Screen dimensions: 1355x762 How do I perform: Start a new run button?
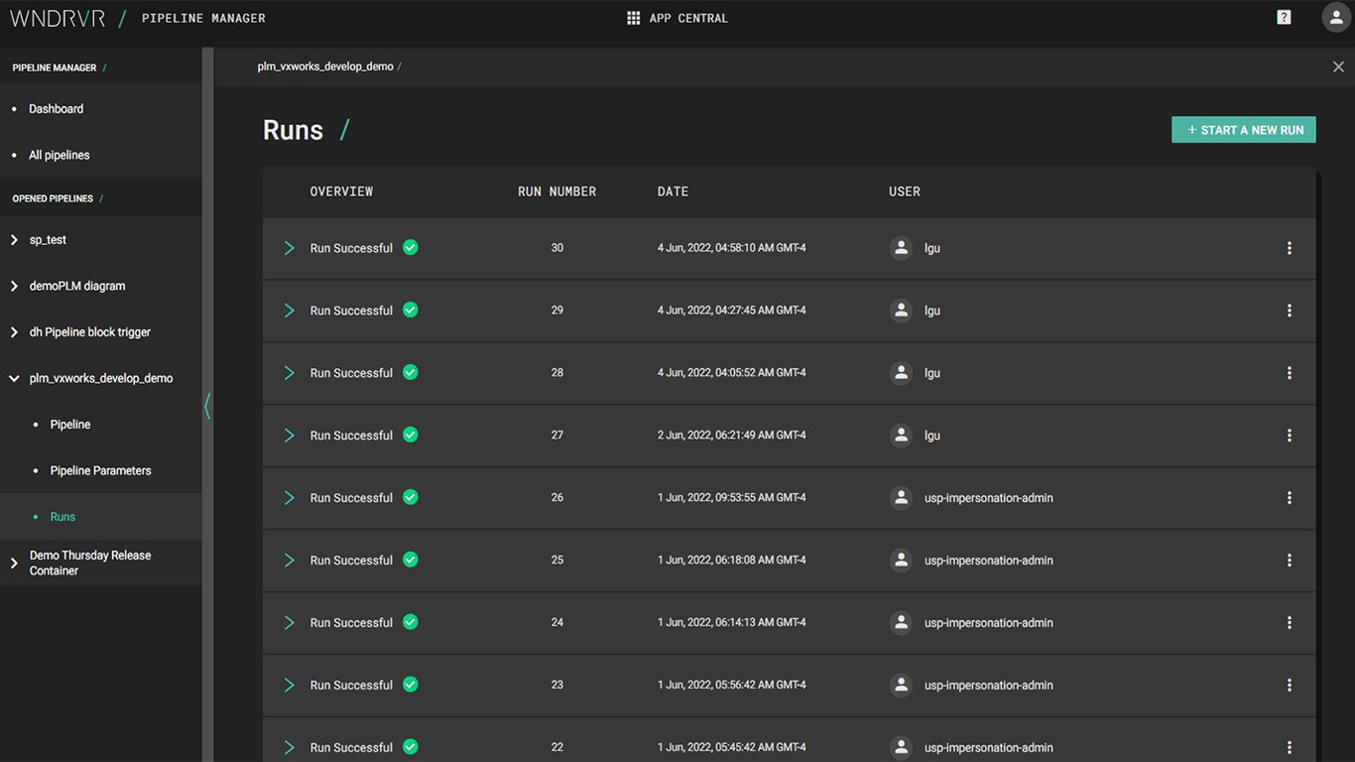(1244, 130)
